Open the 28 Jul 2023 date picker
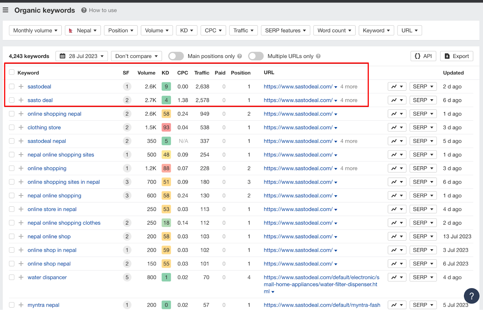Viewport: 483px width, 310px height. [82, 56]
